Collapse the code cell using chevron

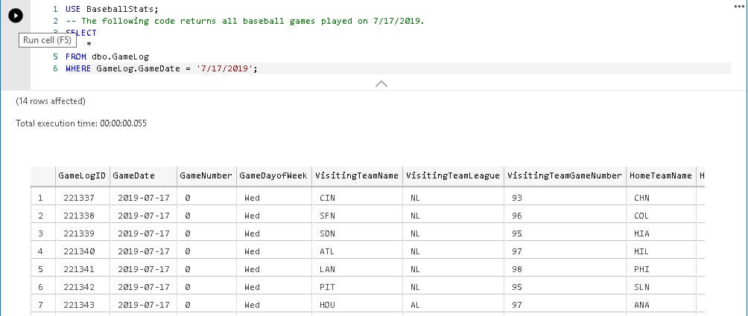pyautogui.click(x=381, y=83)
